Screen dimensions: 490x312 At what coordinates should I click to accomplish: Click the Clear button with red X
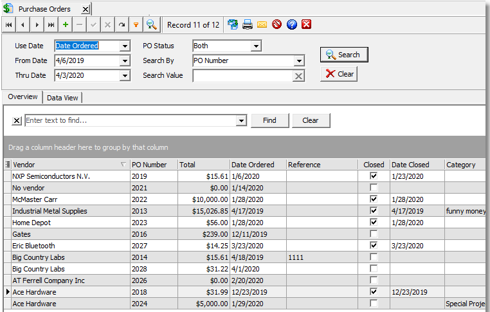point(339,74)
